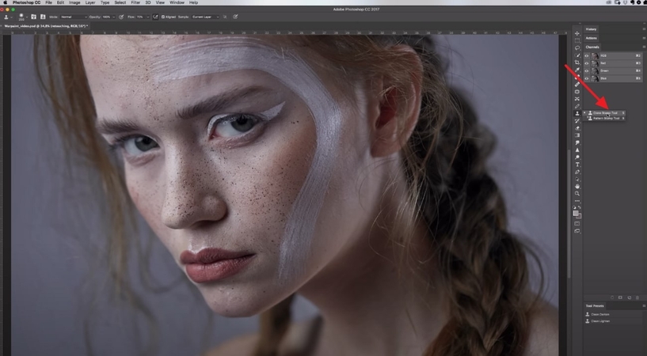This screenshot has height=356, width=647.
Task: Open the Flow slider dropdown arrow
Action: [148, 17]
